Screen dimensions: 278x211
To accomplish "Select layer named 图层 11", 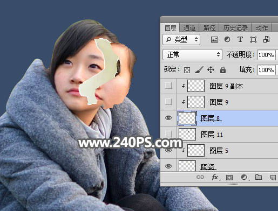I will (x=212, y=135).
